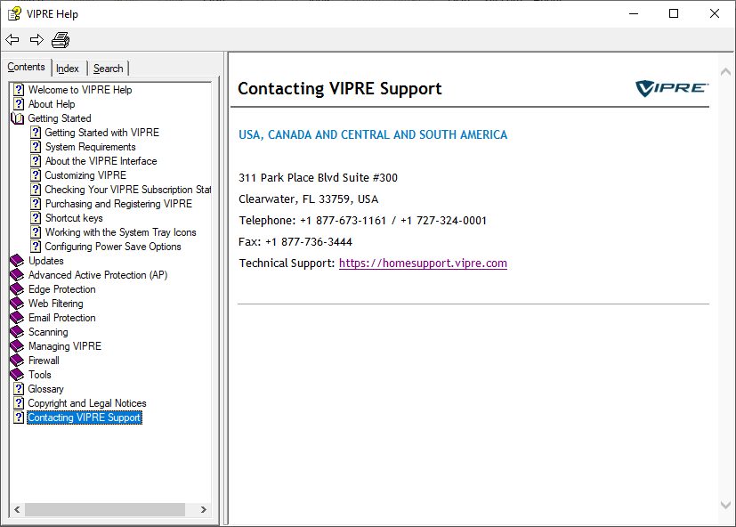Expand the Web Filtering book icon

(x=17, y=304)
